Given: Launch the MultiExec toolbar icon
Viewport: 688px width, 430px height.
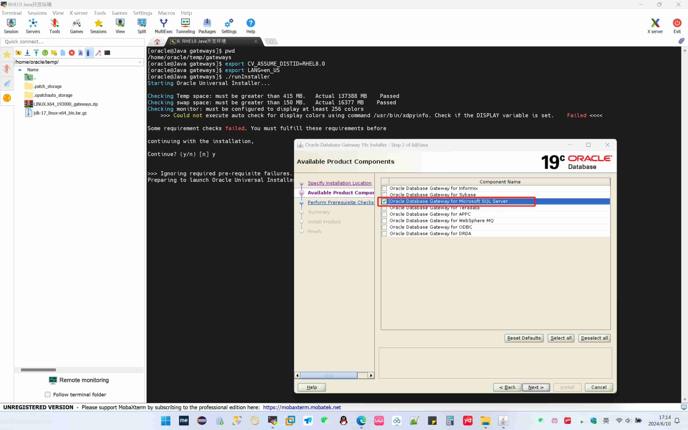Looking at the screenshot, I should tap(163, 26).
